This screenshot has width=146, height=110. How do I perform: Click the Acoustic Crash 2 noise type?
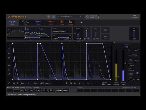pyautogui.click(x=60, y=31)
